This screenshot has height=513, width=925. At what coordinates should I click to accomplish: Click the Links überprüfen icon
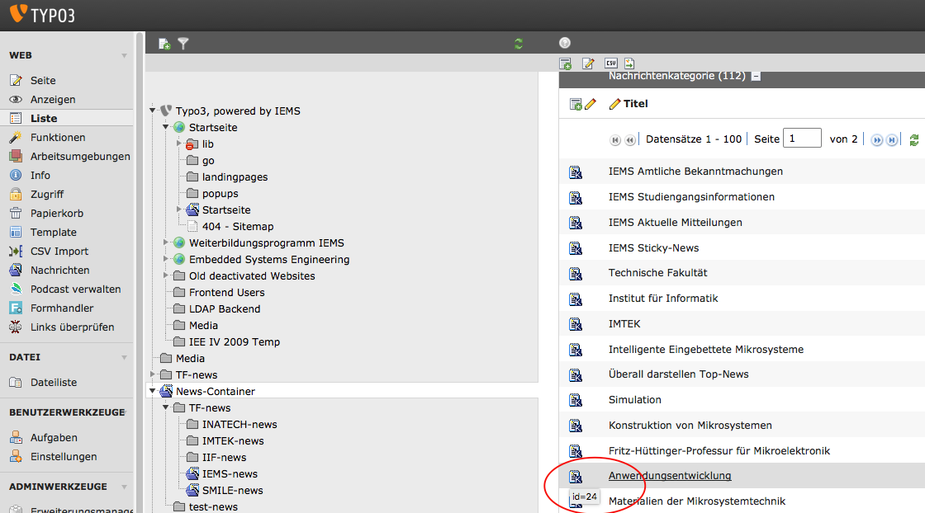click(x=16, y=327)
